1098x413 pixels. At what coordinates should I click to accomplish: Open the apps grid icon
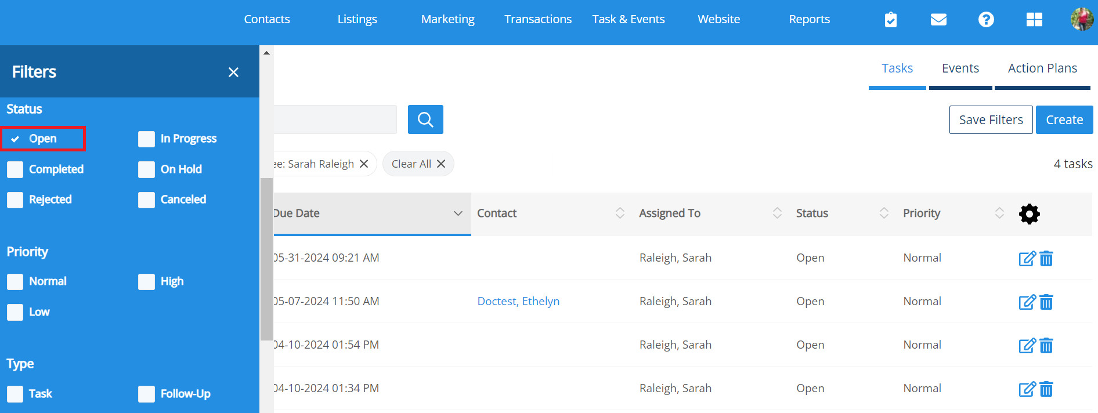pos(1034,20)
